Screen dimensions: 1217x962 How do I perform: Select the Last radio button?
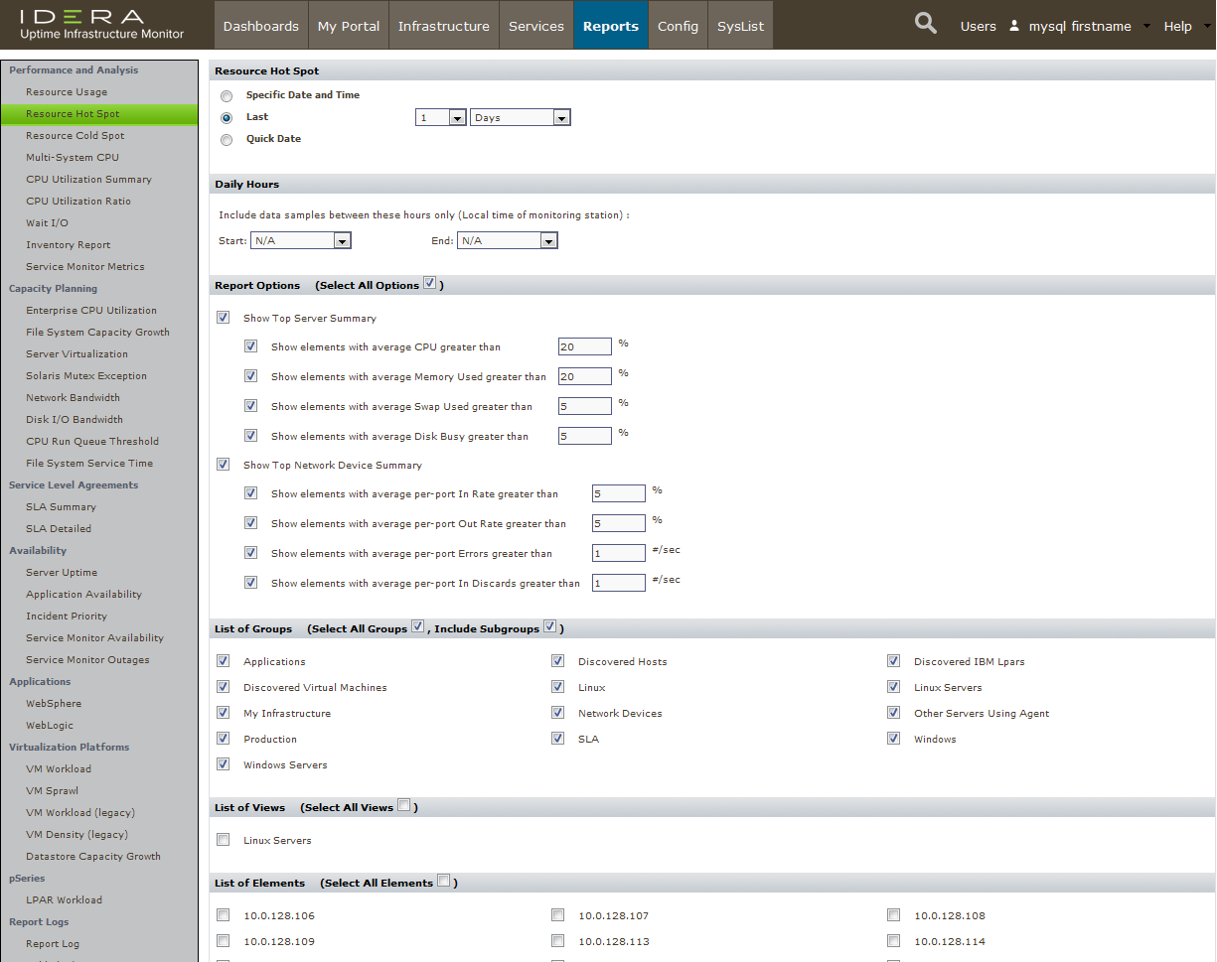227,118
